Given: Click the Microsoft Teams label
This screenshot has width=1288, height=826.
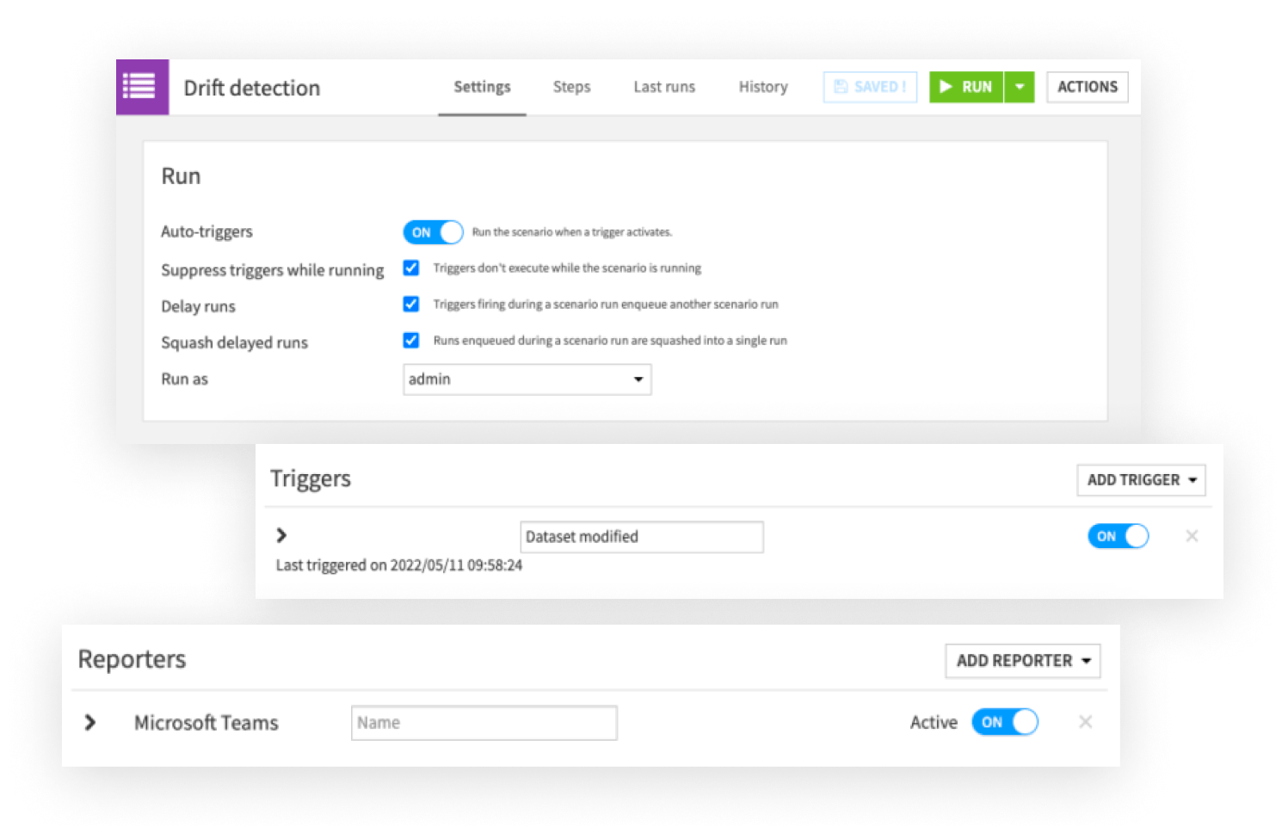Looking at the screenshot, I should 206,723.
